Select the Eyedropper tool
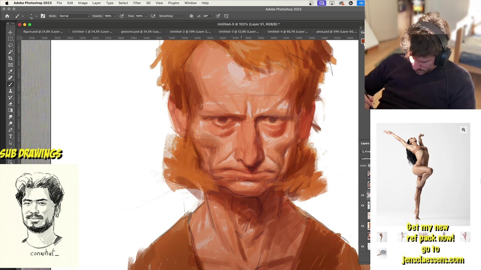 tap(11, 71)
